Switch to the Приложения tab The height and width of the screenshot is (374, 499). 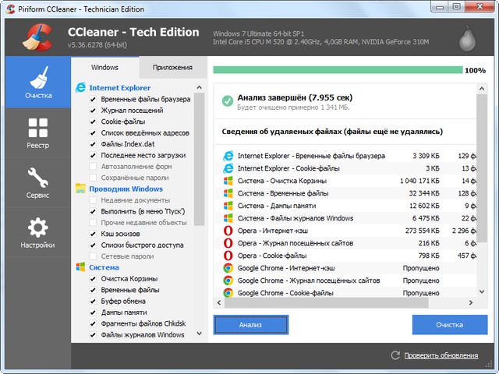[172, 67]
